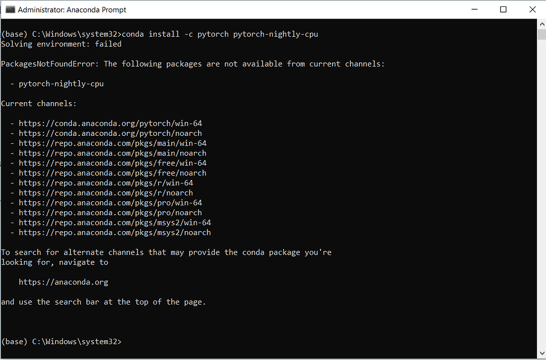Click the typed conda install command
This screenshot has height=360, width=546.
point(220,34)
